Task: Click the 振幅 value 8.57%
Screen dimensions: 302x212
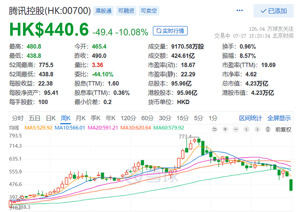Action: tap(248, 56)
